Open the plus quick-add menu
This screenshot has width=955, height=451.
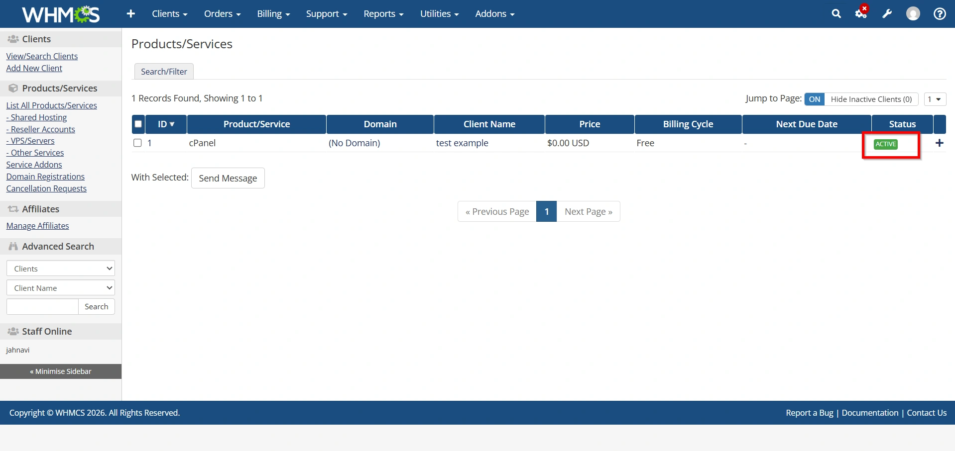click(131, 14)
